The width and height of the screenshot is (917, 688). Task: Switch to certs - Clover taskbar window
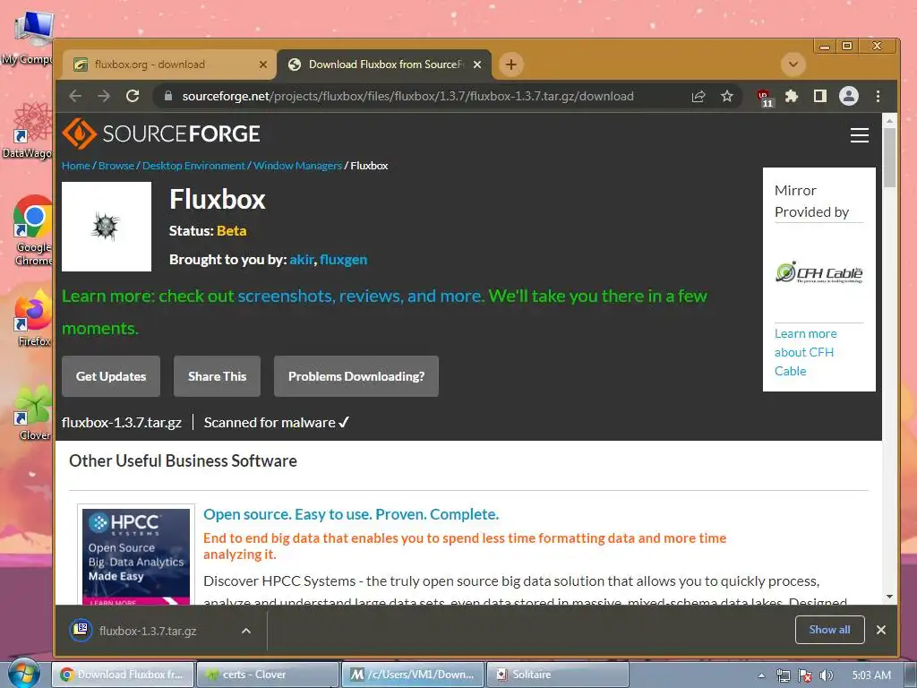267,675
